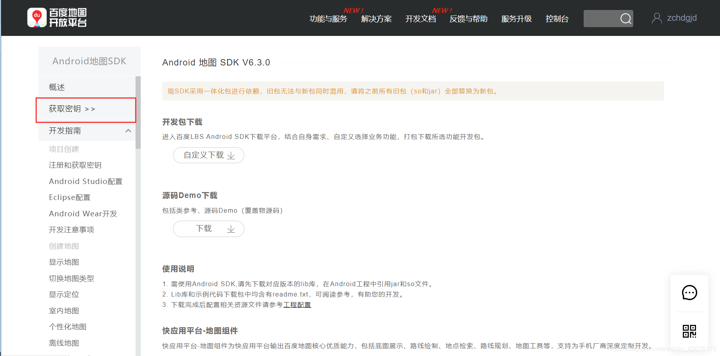Viewport: 720px width, 356px height.
Task: Open the 工程配置 link
Action: (297, 305)
